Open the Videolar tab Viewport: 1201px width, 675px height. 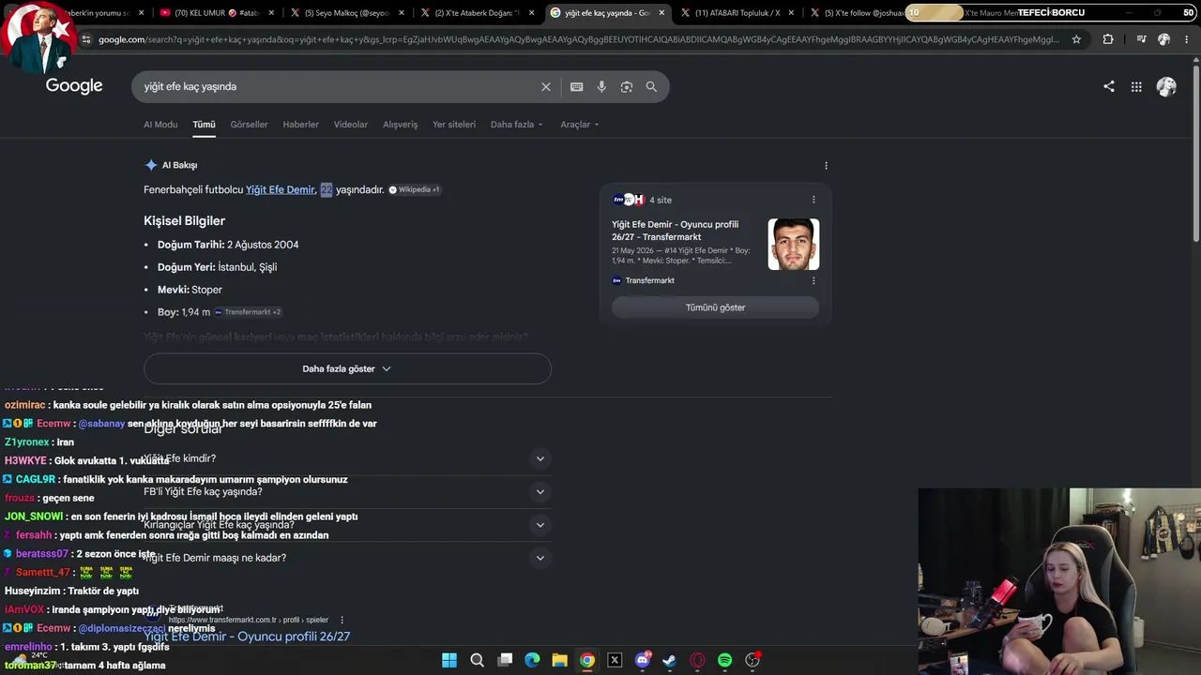[351, 125]
